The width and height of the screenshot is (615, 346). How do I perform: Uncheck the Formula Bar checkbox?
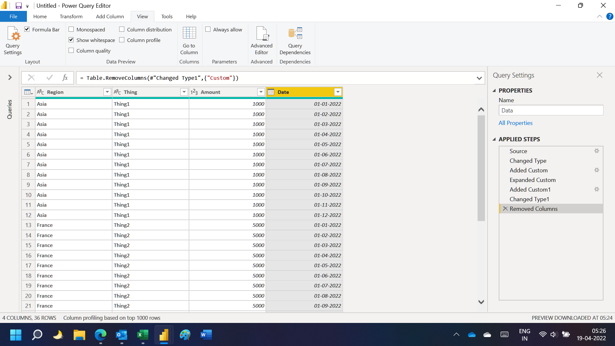click(27, 29)
